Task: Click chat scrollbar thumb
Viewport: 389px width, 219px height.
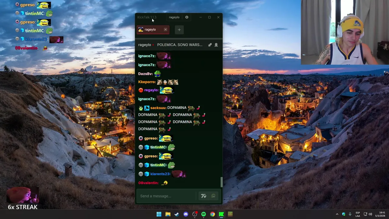Action: [222, 182]
